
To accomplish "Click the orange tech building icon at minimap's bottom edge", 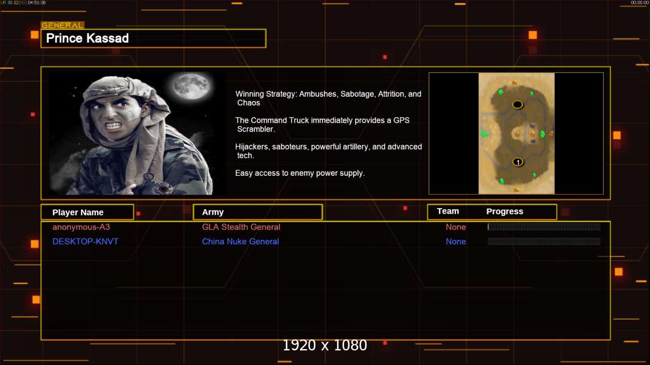I will pyautogui.click(x=516, y=190).
